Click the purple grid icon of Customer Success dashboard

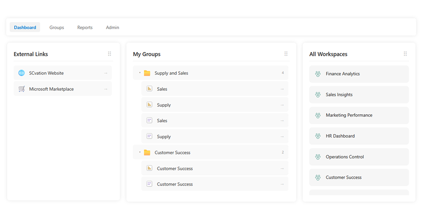[149, 184]
